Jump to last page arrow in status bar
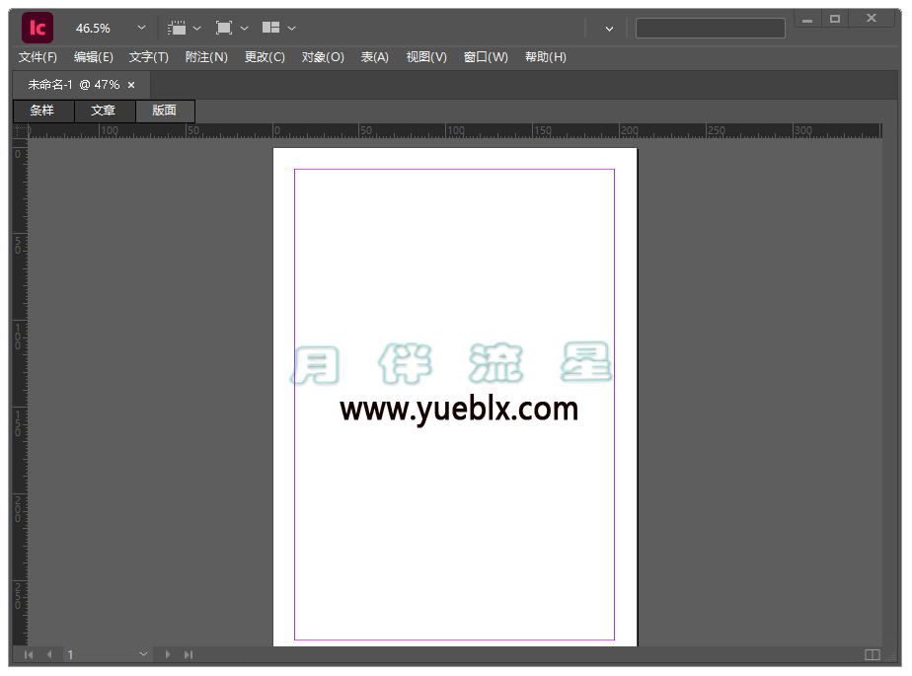The height and width of the screenshot is (676, 912). tap(189, 654)
